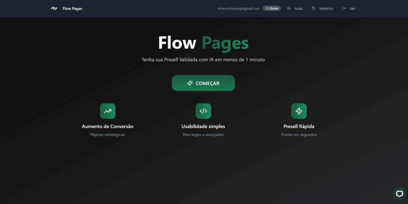
Task: Click the Páginas estratégicas text
Action: [x=108, y=135]
